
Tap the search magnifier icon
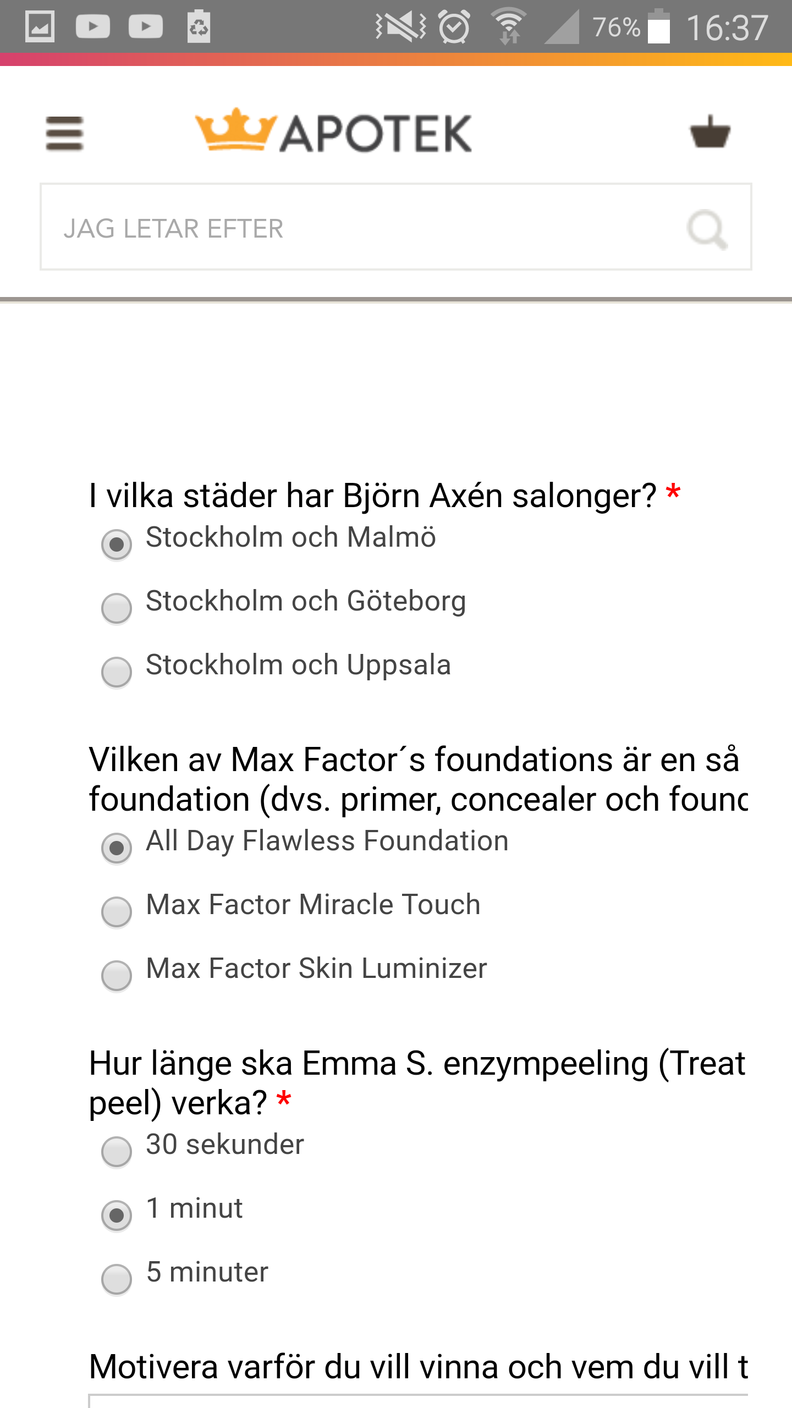pyautogui.click(x=707, y=229)
